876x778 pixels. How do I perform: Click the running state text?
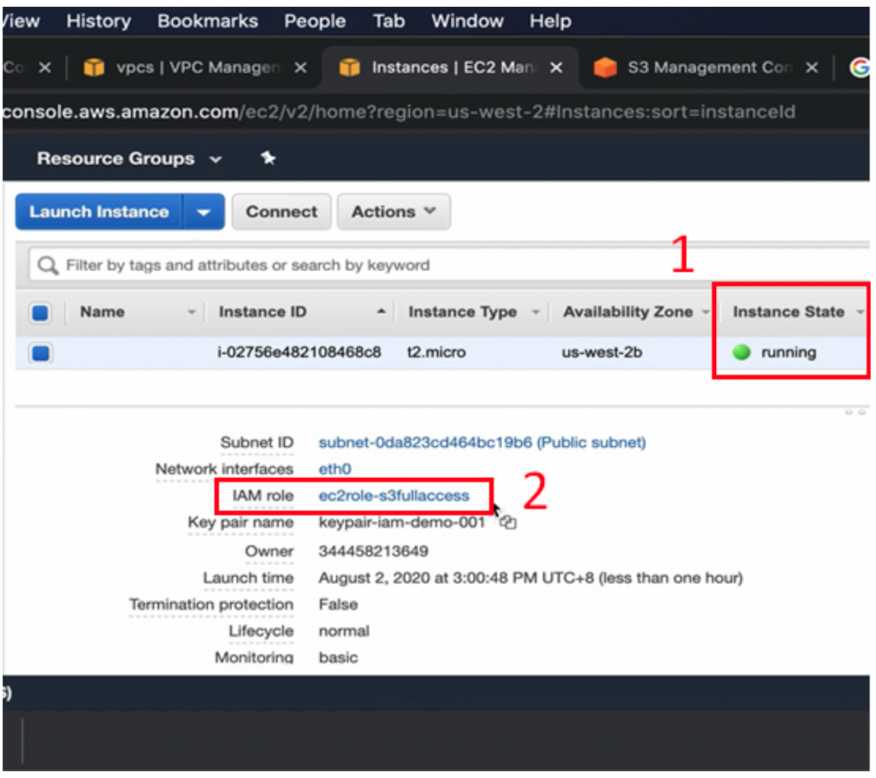788,352
